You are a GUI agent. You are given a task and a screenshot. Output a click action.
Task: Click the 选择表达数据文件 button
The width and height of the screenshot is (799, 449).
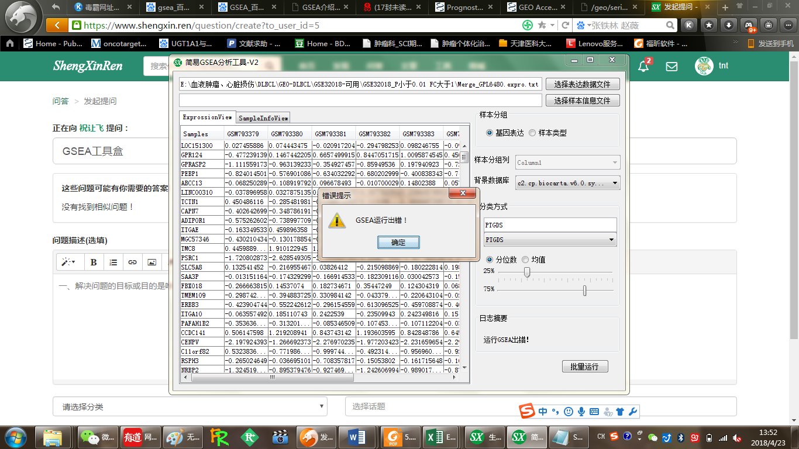pyautogui.click(x=582, y=84)
